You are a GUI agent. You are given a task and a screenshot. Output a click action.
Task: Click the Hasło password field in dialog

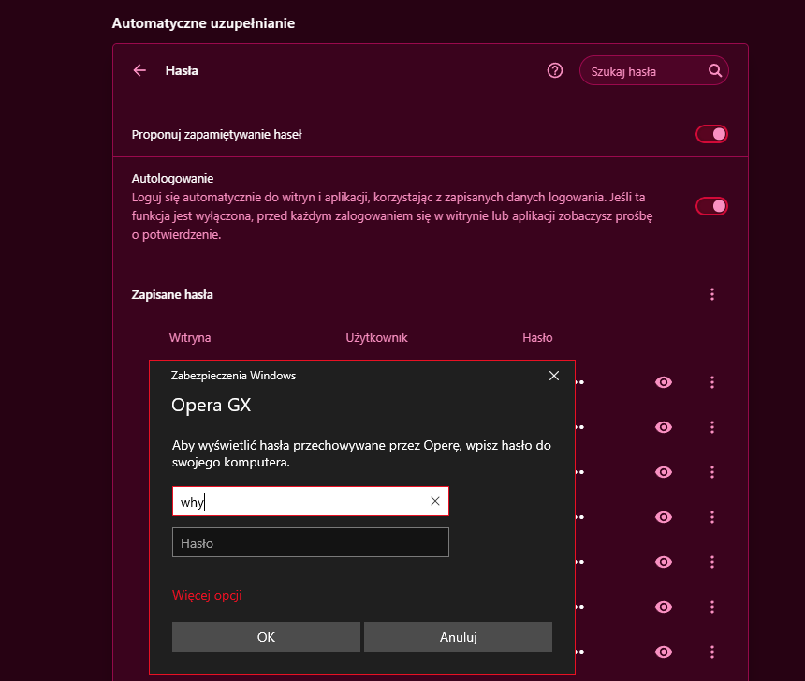point(310,543)
